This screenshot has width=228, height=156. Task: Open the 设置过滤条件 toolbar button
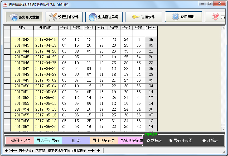click(x=64, y=17)
